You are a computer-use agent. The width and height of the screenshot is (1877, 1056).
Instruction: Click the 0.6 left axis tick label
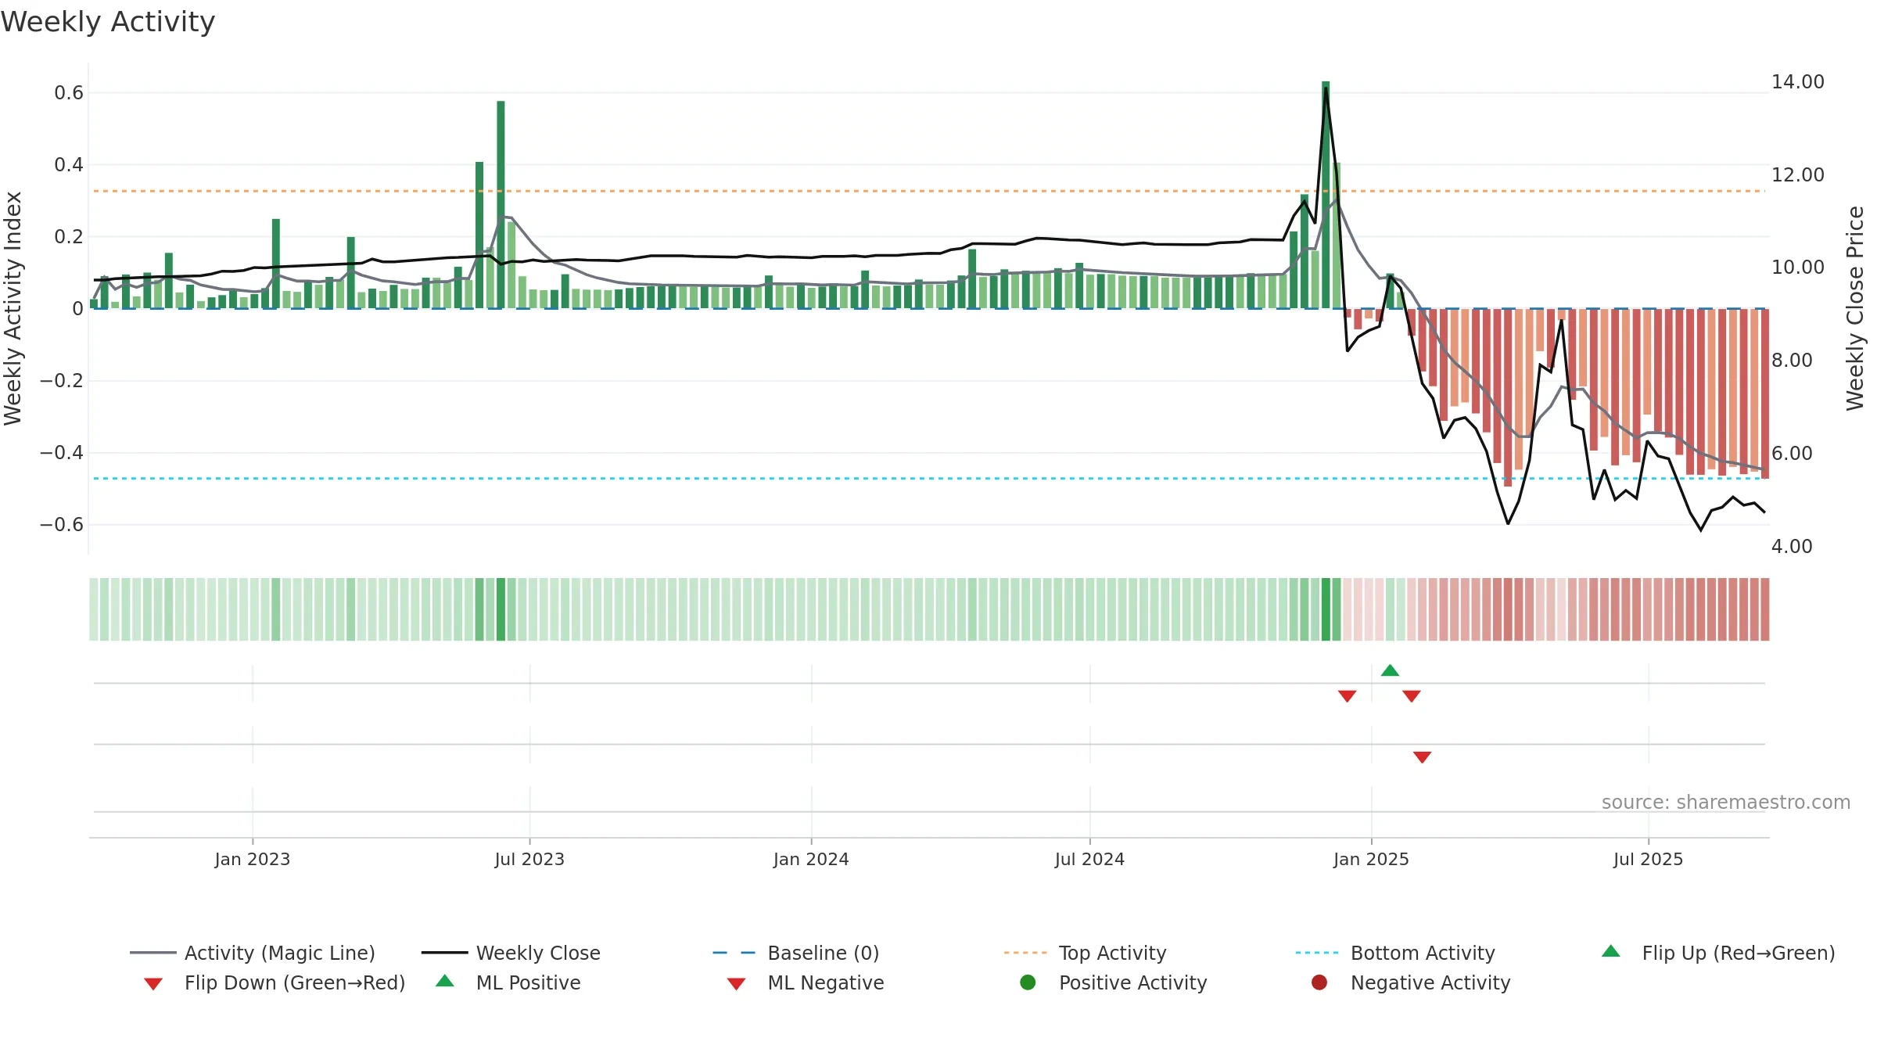69,93
